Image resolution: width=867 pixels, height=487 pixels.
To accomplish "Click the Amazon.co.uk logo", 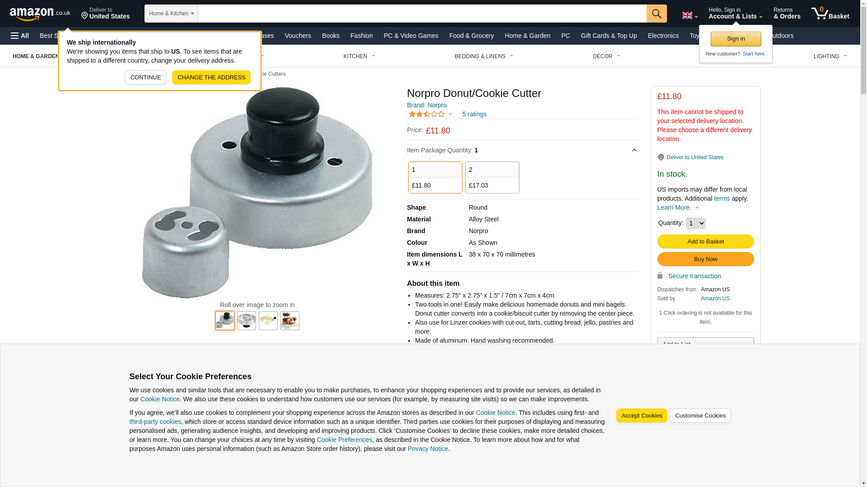I will click(40, 14).
